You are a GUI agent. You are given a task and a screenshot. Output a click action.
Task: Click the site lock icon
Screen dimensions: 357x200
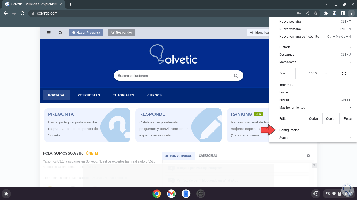(33, 13)
